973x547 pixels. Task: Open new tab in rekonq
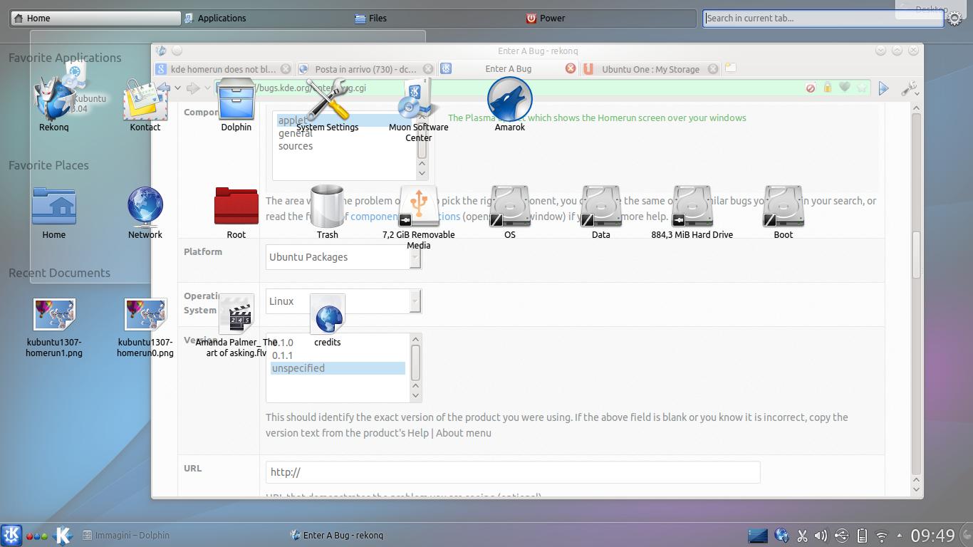[730, 68]
